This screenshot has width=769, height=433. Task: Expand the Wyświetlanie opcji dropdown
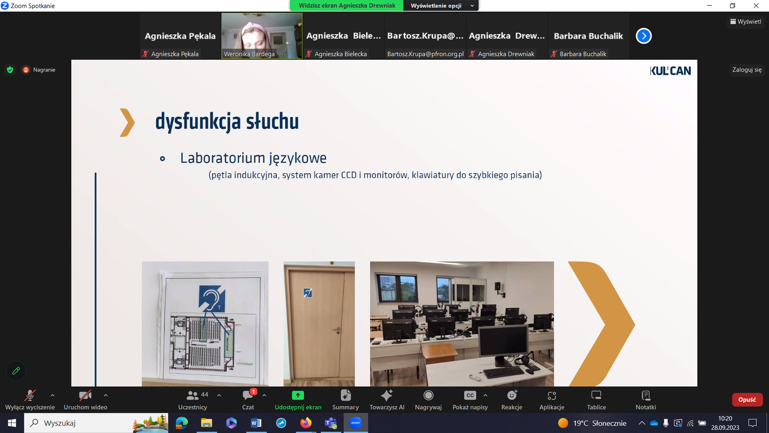(441, 6)
